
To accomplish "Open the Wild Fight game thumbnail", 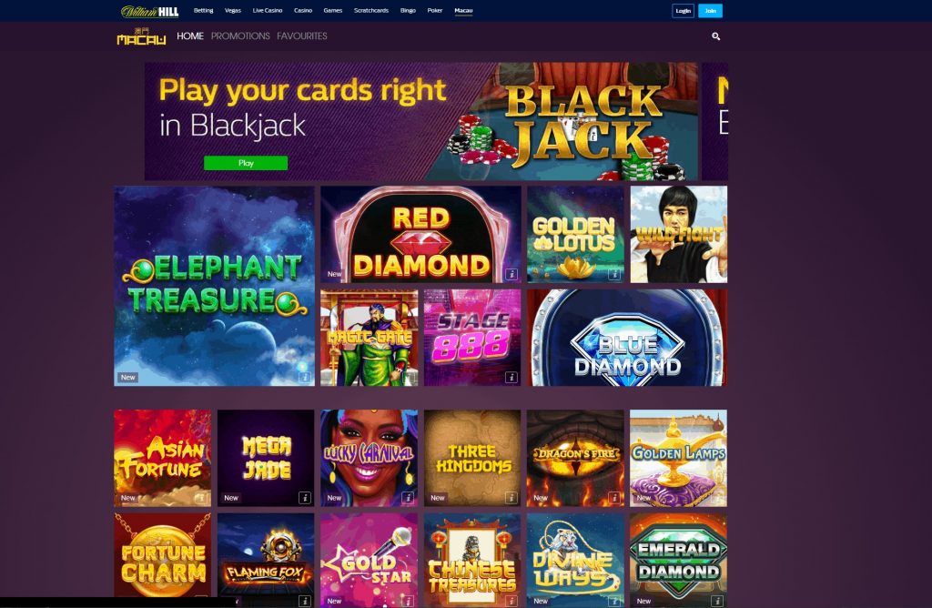I will [x=679, y=234].
